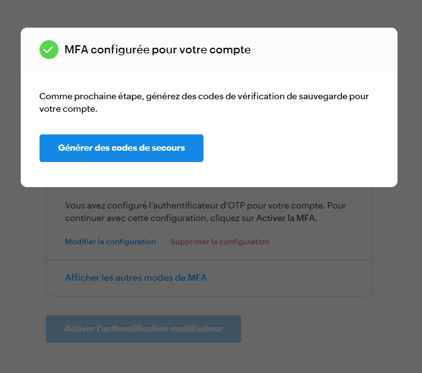Click the grey header band of the dialog

point(323,50)
